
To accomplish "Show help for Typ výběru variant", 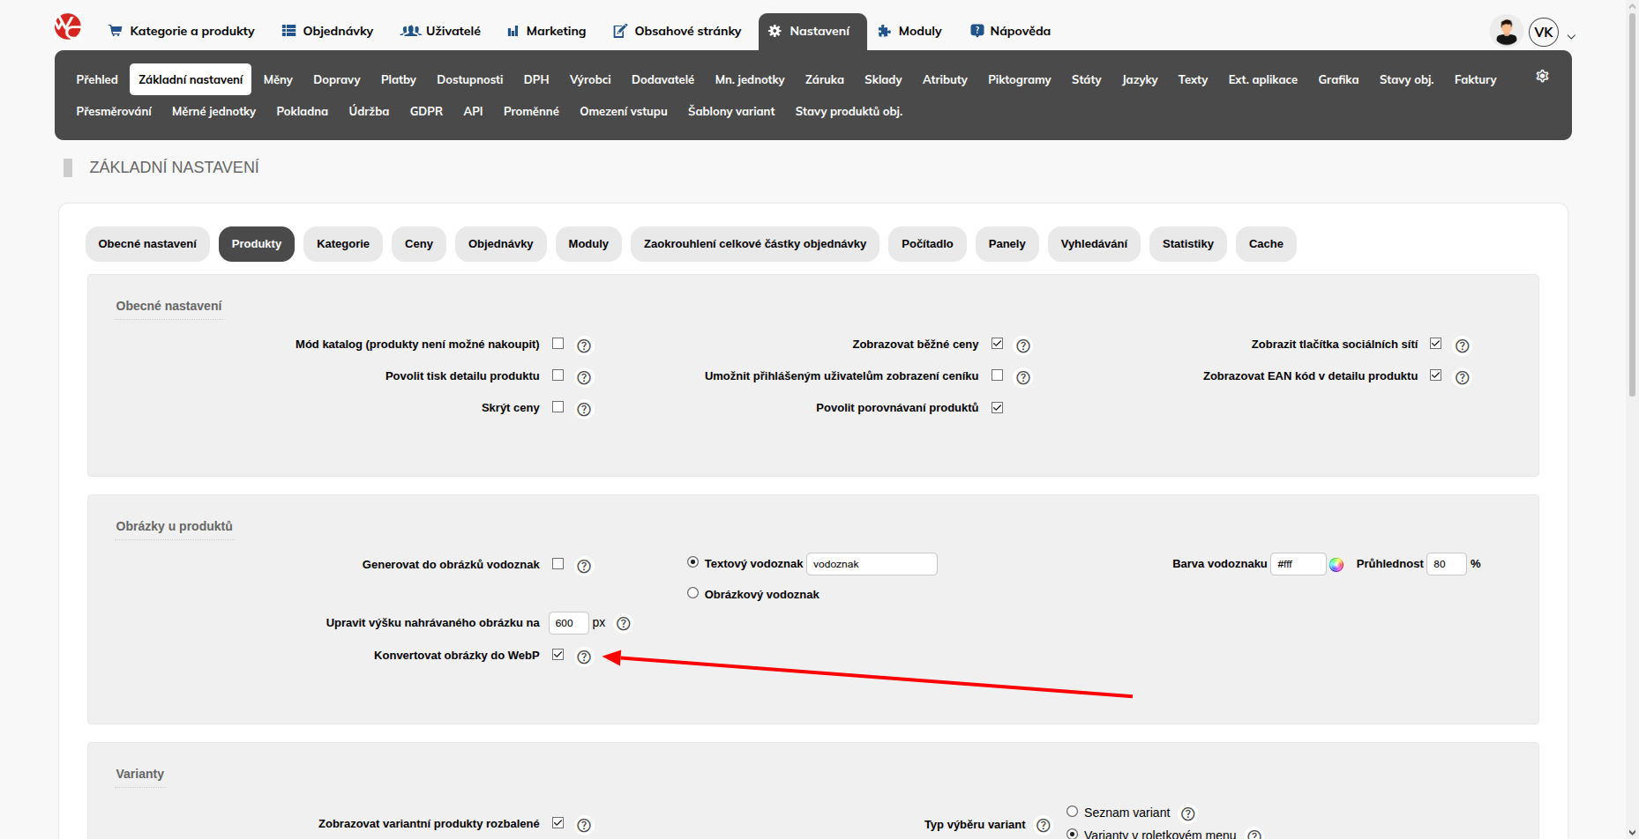I will click(x=1044, y=825).
